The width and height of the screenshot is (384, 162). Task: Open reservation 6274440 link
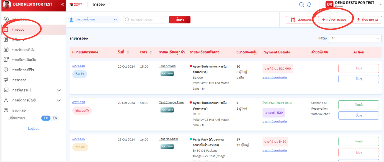coord(78,66)
